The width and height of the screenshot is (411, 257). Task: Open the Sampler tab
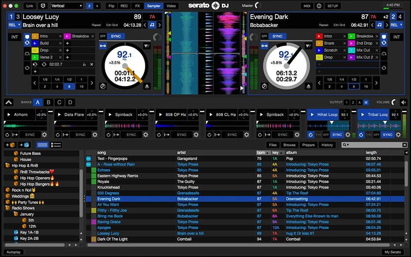pyautogui.click(x=154, y=6)
